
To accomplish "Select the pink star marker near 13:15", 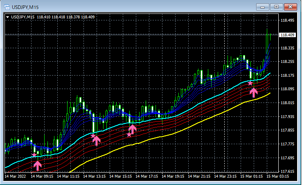I will point(93,136).
